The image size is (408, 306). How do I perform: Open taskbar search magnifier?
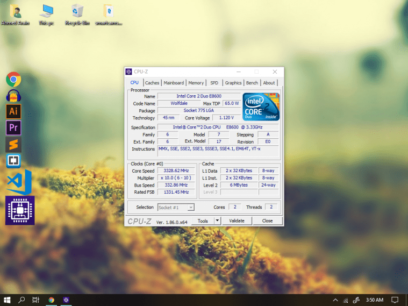(22, 300)
